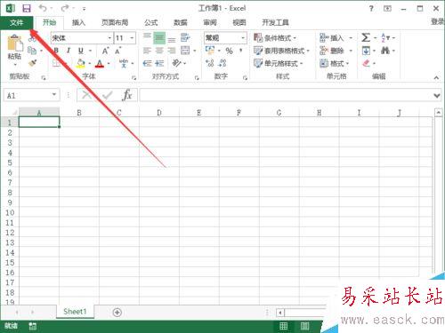
Task: Toggle Italic formatting
Action: click(x=69, y=51)
